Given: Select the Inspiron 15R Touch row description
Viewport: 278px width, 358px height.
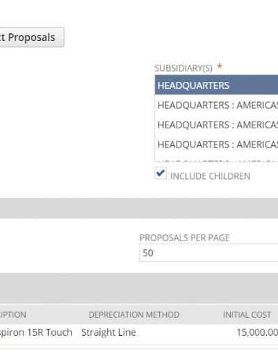Looking at the screenshot, I should point(36,332).
